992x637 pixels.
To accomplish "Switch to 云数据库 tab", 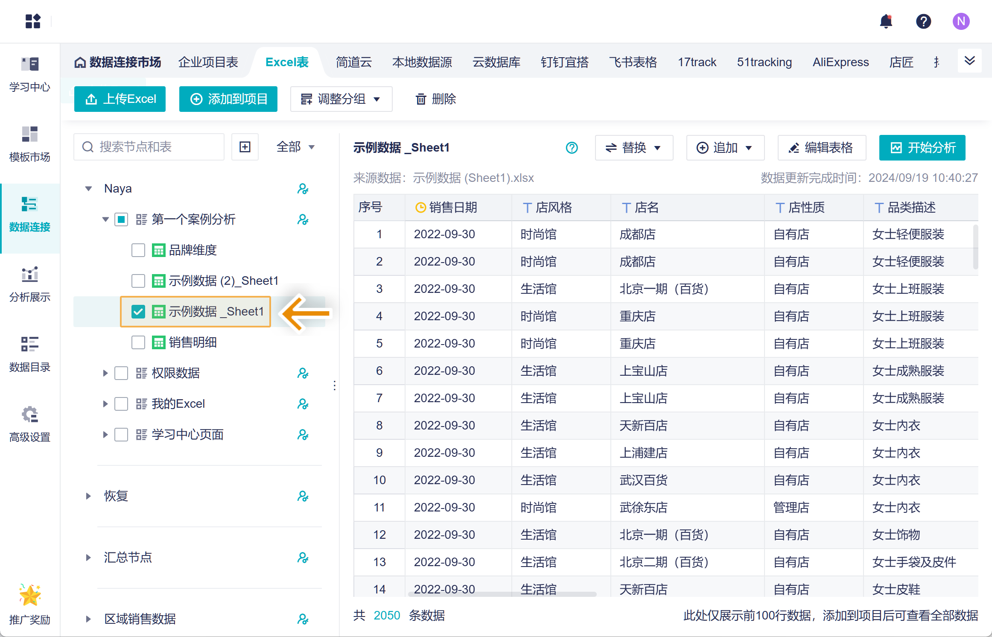I will [x=497, y=62].
